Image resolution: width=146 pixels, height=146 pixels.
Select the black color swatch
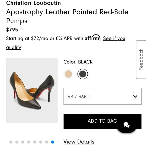tap(83, 74)
